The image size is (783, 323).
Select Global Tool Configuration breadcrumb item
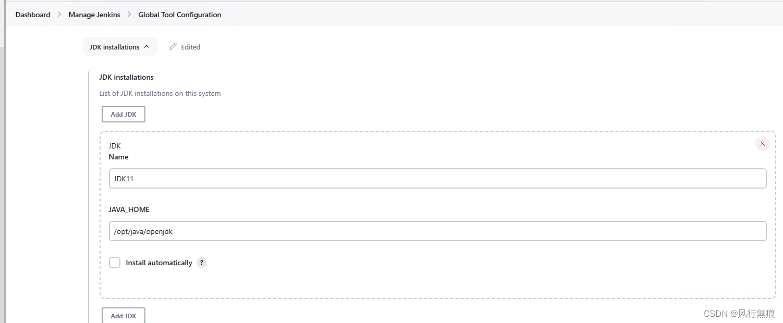coord(179,15)
